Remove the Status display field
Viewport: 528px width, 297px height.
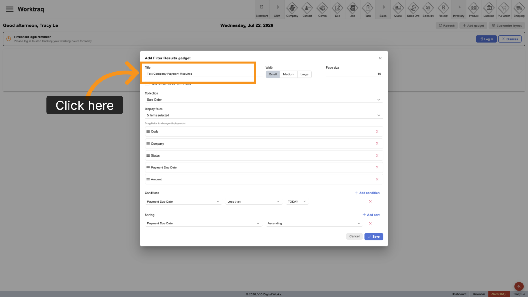377,156
